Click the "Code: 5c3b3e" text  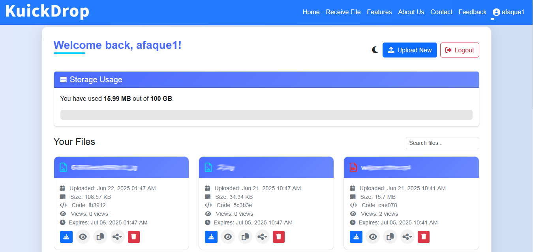(x=235, y=205)
